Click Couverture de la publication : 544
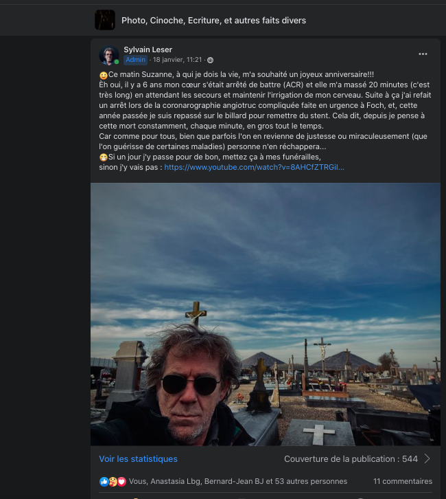The image size is (446, 499). pos(351,458)
